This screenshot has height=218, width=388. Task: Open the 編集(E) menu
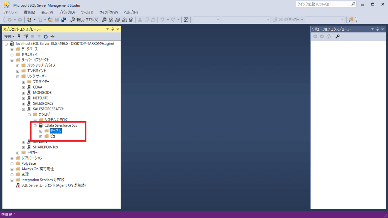coord(29,12)
